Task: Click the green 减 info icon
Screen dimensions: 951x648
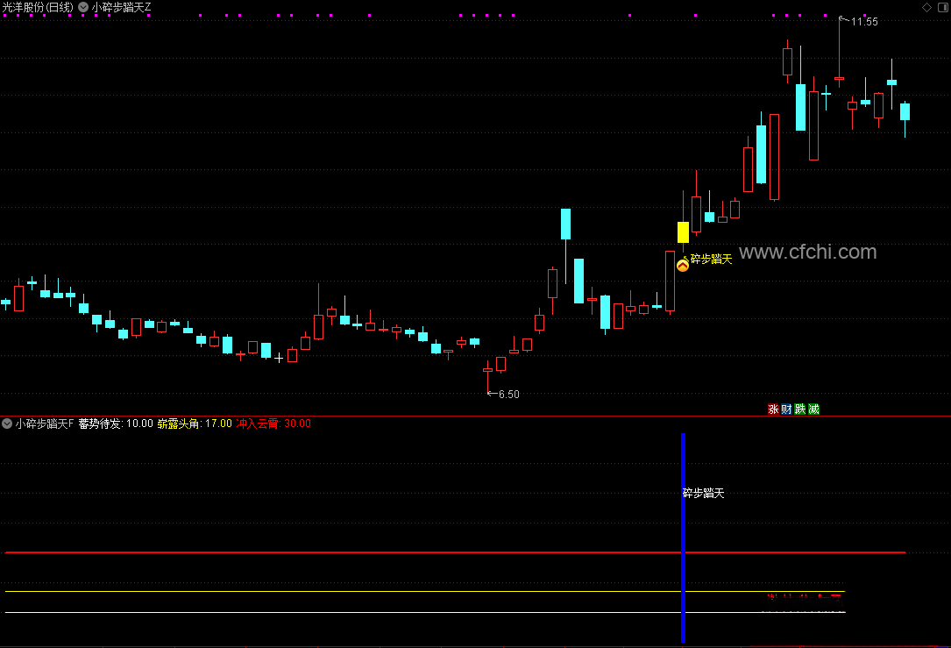Action: 814,409
